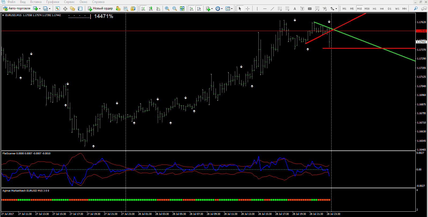Click the 1.17442 current price label
This screenshot has width=428, height=217.
[x=421, y=42]
